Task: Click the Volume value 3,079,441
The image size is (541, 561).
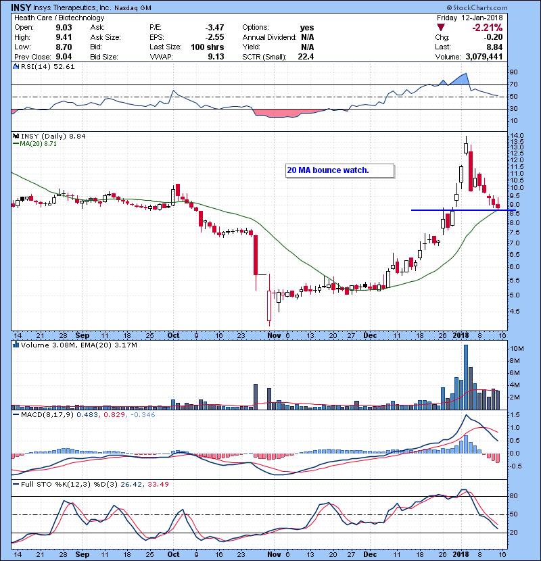Action: (484, 57)
